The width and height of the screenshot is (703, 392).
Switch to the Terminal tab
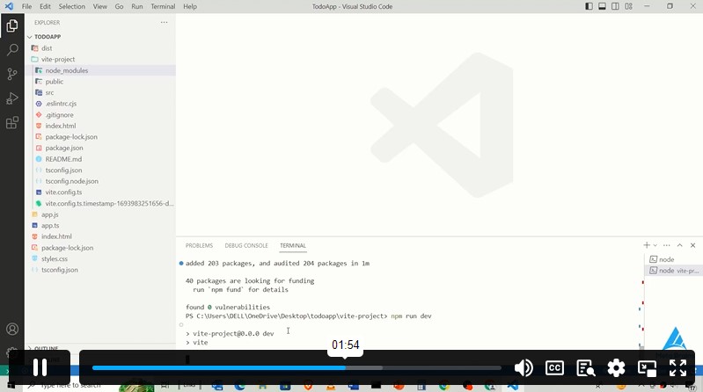pyautogui.click(x=293, y=245)
